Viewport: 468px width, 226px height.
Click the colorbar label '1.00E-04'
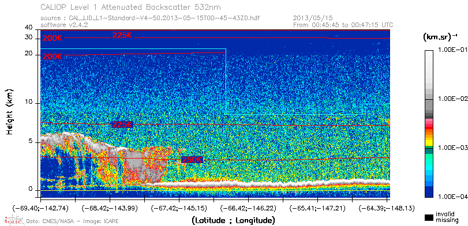pyautogui.click(x=452, y=197)
